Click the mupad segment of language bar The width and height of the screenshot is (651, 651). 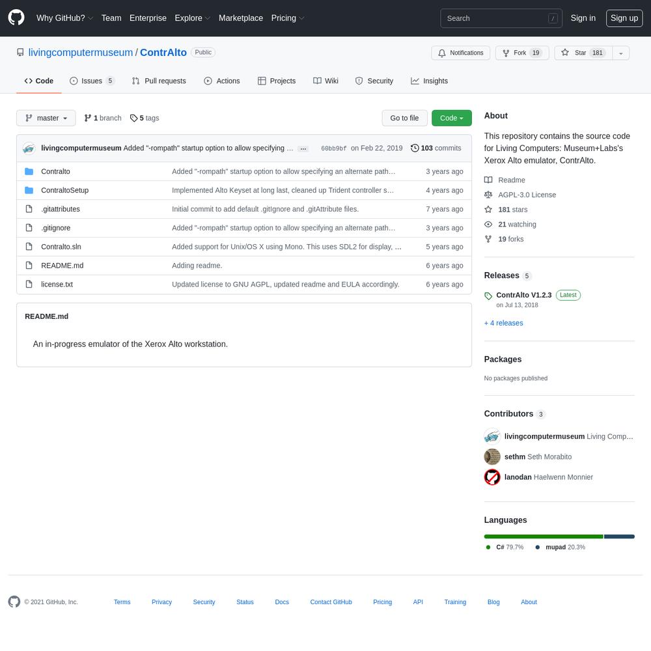[x=619, y=537]
